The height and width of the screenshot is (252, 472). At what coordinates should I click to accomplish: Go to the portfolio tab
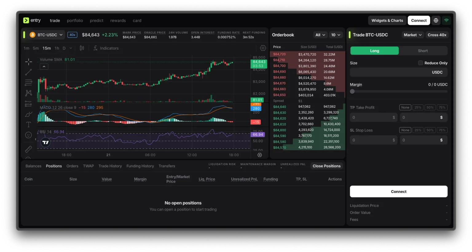click(75, 21)
